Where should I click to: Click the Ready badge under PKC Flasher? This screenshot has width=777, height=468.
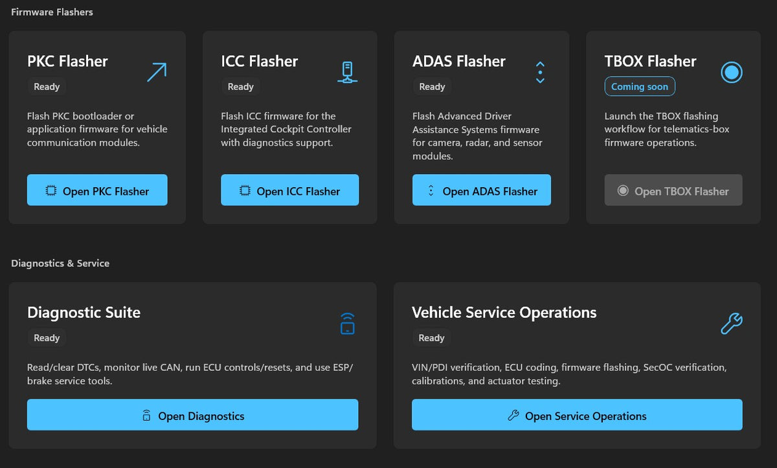pyautogui.click(x=47, y=87)
